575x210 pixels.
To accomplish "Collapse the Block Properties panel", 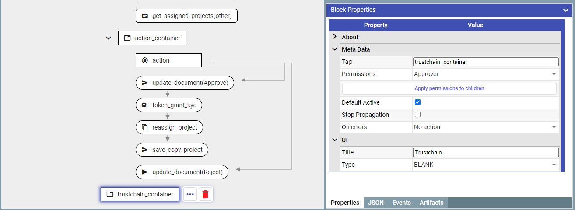I will click(x=565, y=10).
